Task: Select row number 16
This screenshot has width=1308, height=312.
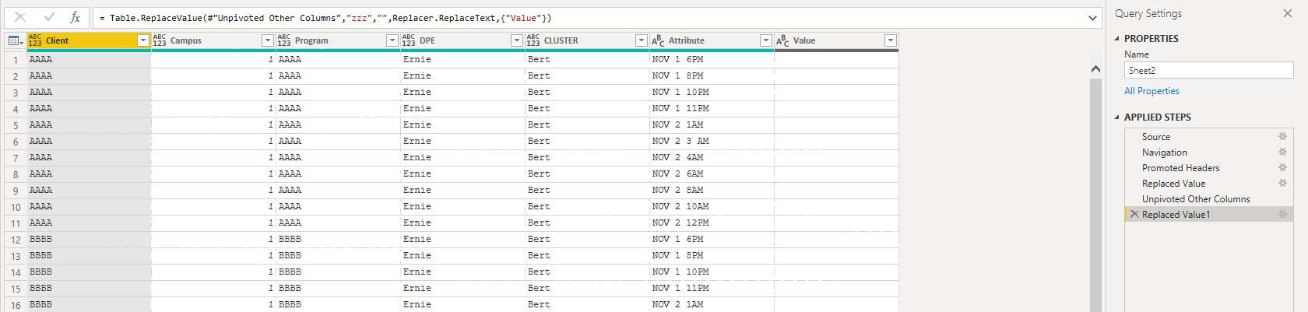Action: pos(15,305)
